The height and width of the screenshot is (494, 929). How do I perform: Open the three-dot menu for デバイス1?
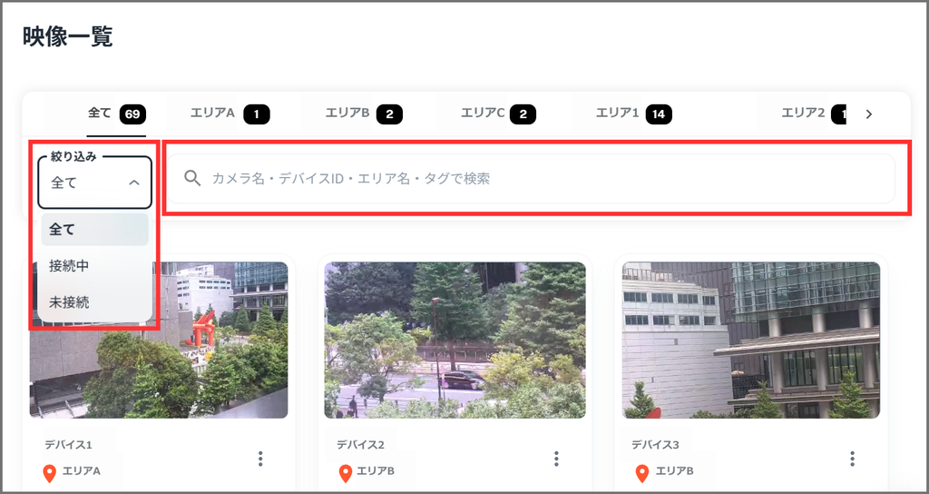pyautogui.click(x=260, y=459)
